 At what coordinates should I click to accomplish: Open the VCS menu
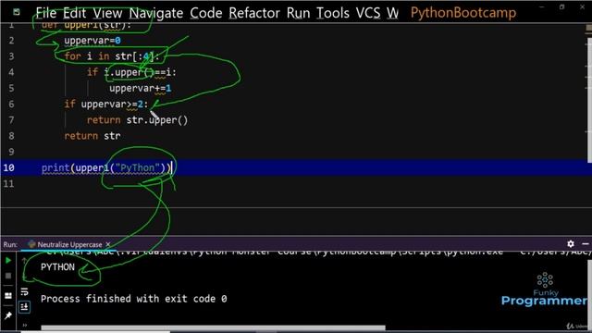pyautogui.click(x=368, y=13)
